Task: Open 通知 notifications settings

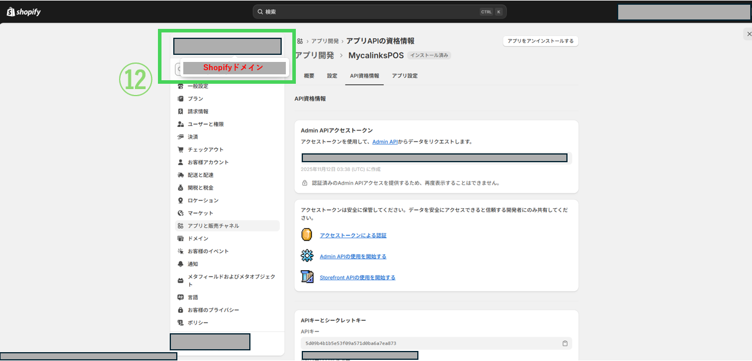Action: (193, 264)
